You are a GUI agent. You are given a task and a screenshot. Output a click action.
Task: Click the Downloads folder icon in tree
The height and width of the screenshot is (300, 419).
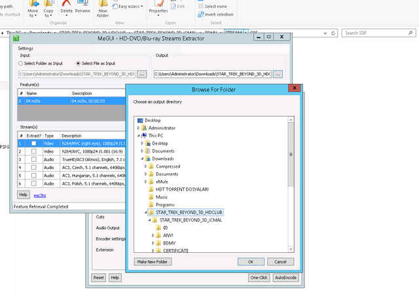pyautogui.click(x=148, y=159)
